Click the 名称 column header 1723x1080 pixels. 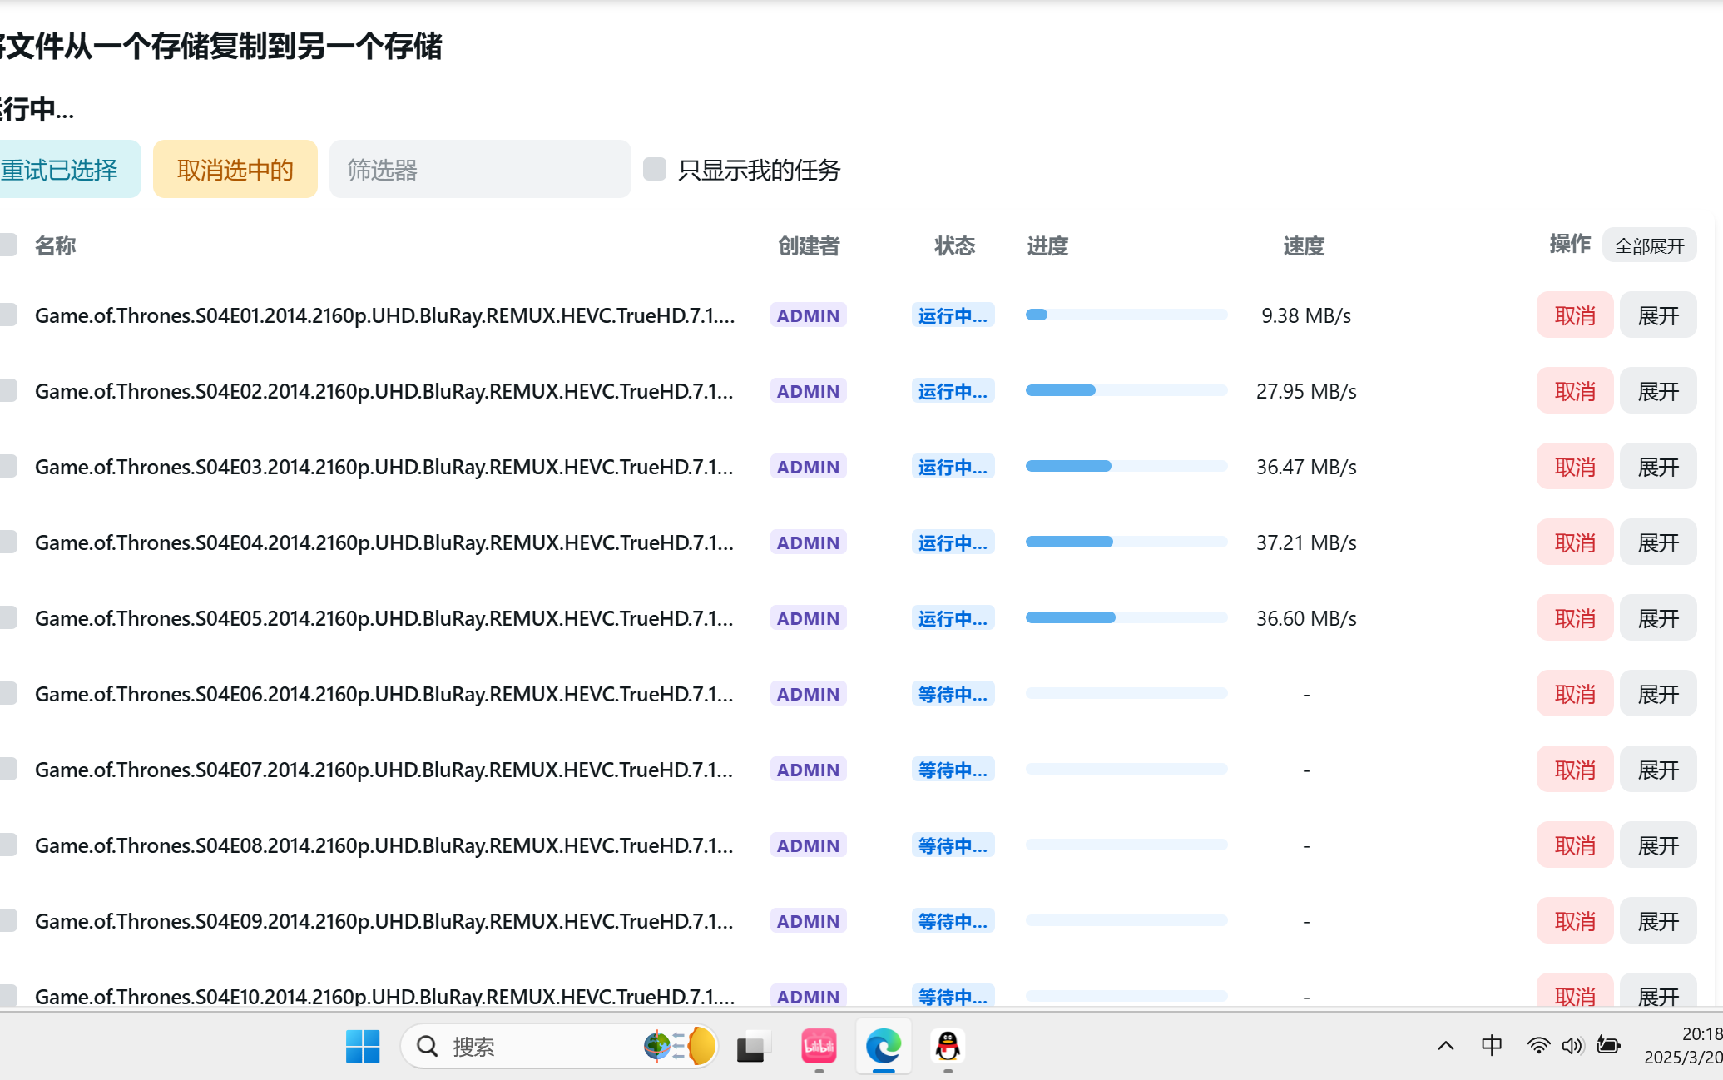click(55, 245)
